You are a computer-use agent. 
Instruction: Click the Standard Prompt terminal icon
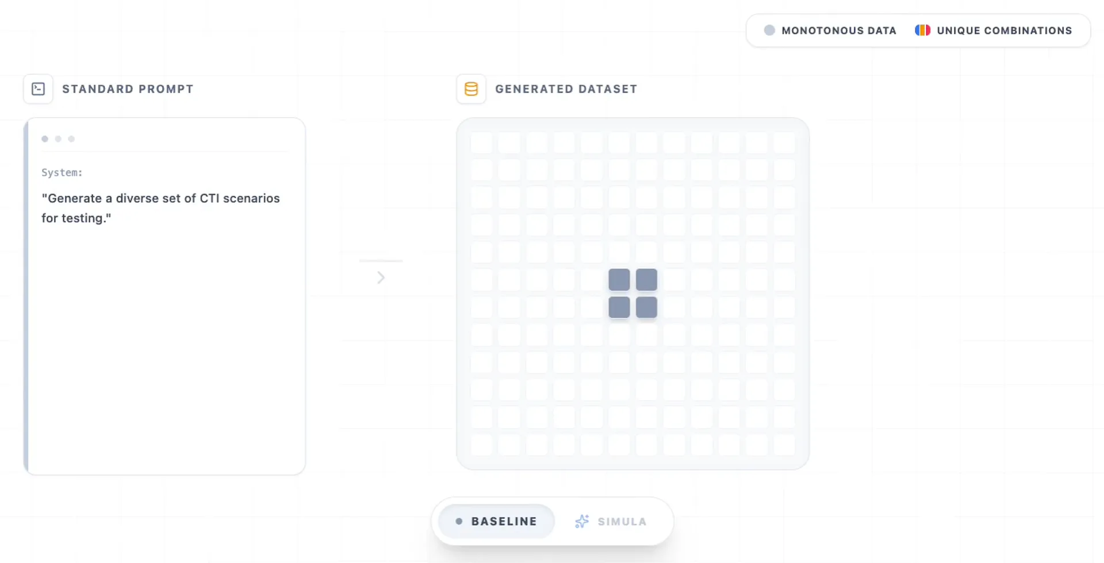pos(38,89)
